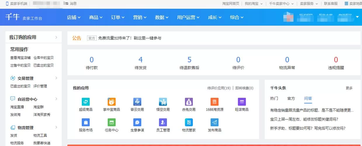Image resolution: width=362 pixels, height=146 pixels.
Task: Open 物流工具 in sidebar
Action: click(40, 135)
